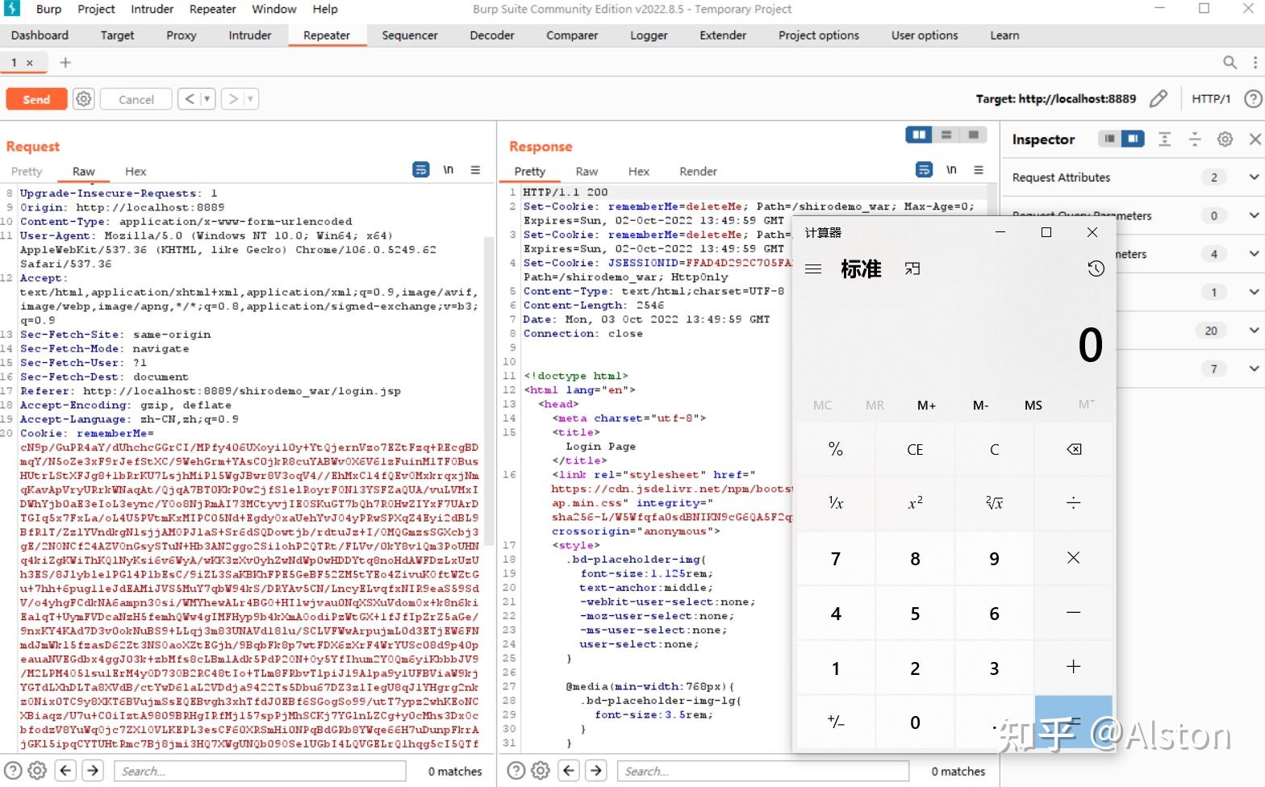The image size is (1265, 787).
Task: Go to next match in Response search
Action: pos(596,770)
